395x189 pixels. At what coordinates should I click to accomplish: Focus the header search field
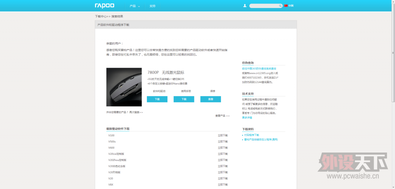[x=266, y=6]
